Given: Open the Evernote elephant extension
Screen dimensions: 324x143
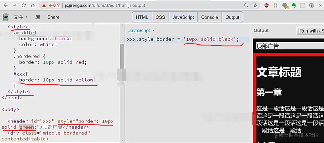Looking at the screenshot, I should point(294,5).
